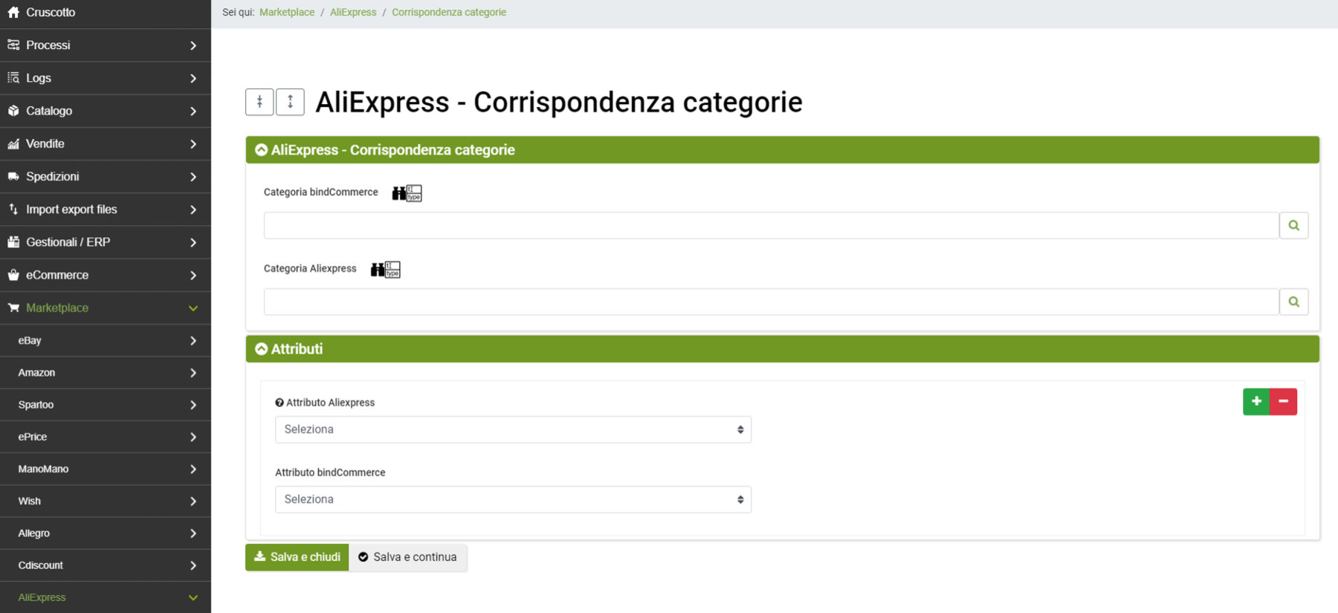This screenshot has height=613, width=1338.
Task: Open the Cdiscount marketplace menu item
Action: click(106, 565)
